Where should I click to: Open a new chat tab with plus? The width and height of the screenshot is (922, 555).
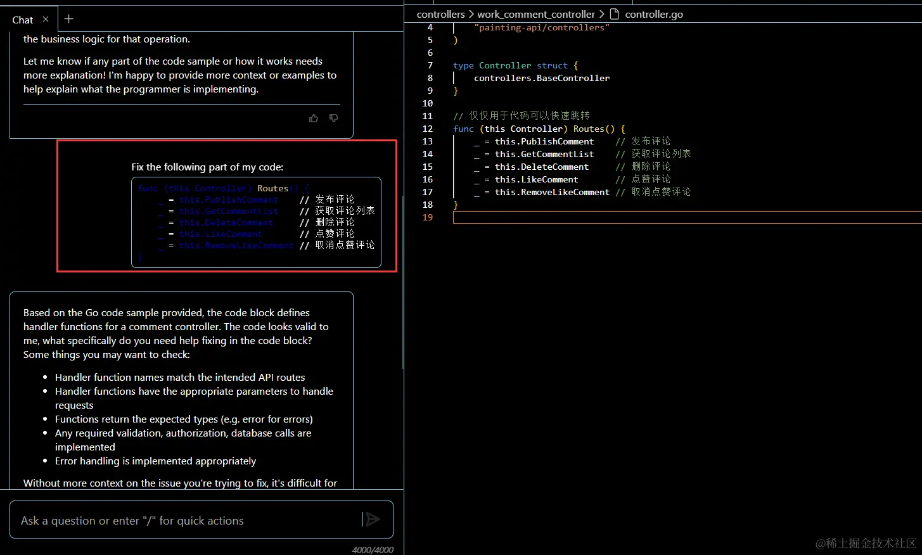pos(69,19)
